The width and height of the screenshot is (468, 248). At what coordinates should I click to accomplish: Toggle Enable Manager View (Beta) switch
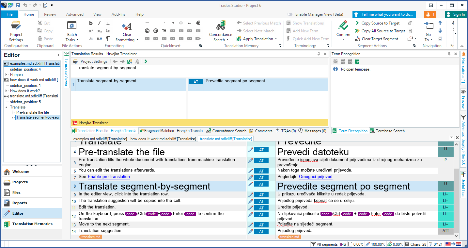click(290, 14)
